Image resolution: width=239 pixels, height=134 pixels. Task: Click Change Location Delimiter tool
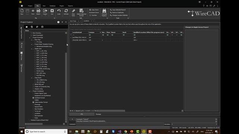[119, 15]
